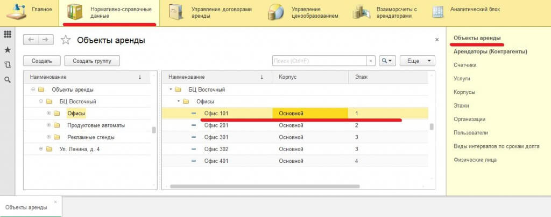Open Объекты аренды link in right panel
551x217 pixels.
point(477,38)
